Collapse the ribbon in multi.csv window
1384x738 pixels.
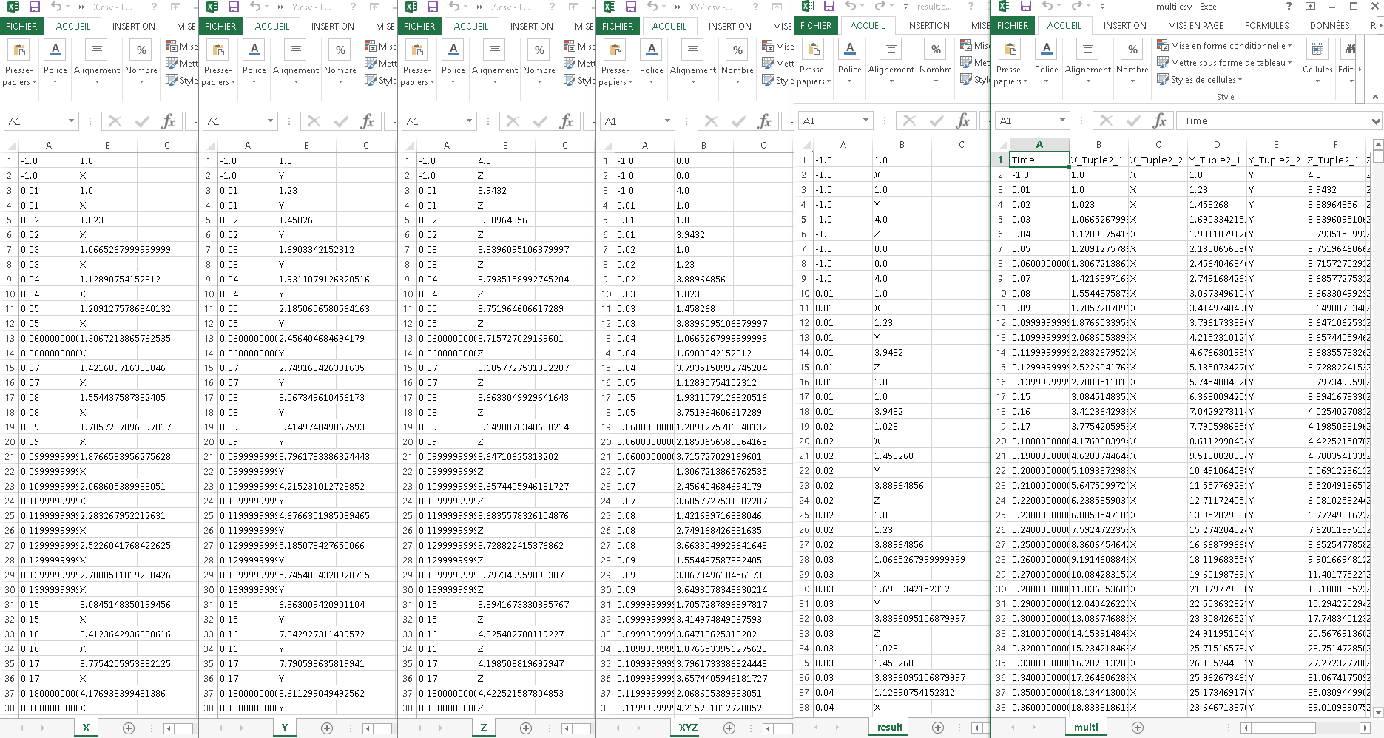(x=1375, y=97)
